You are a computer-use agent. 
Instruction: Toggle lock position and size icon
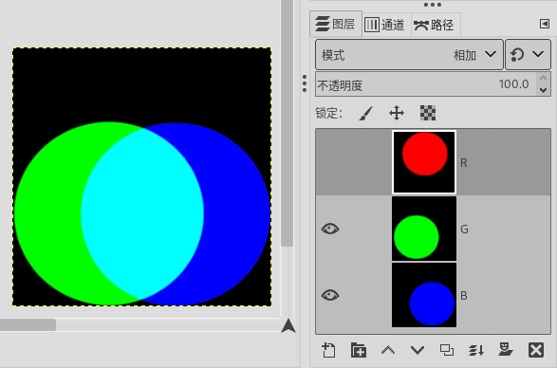click(x=397, y=113)
